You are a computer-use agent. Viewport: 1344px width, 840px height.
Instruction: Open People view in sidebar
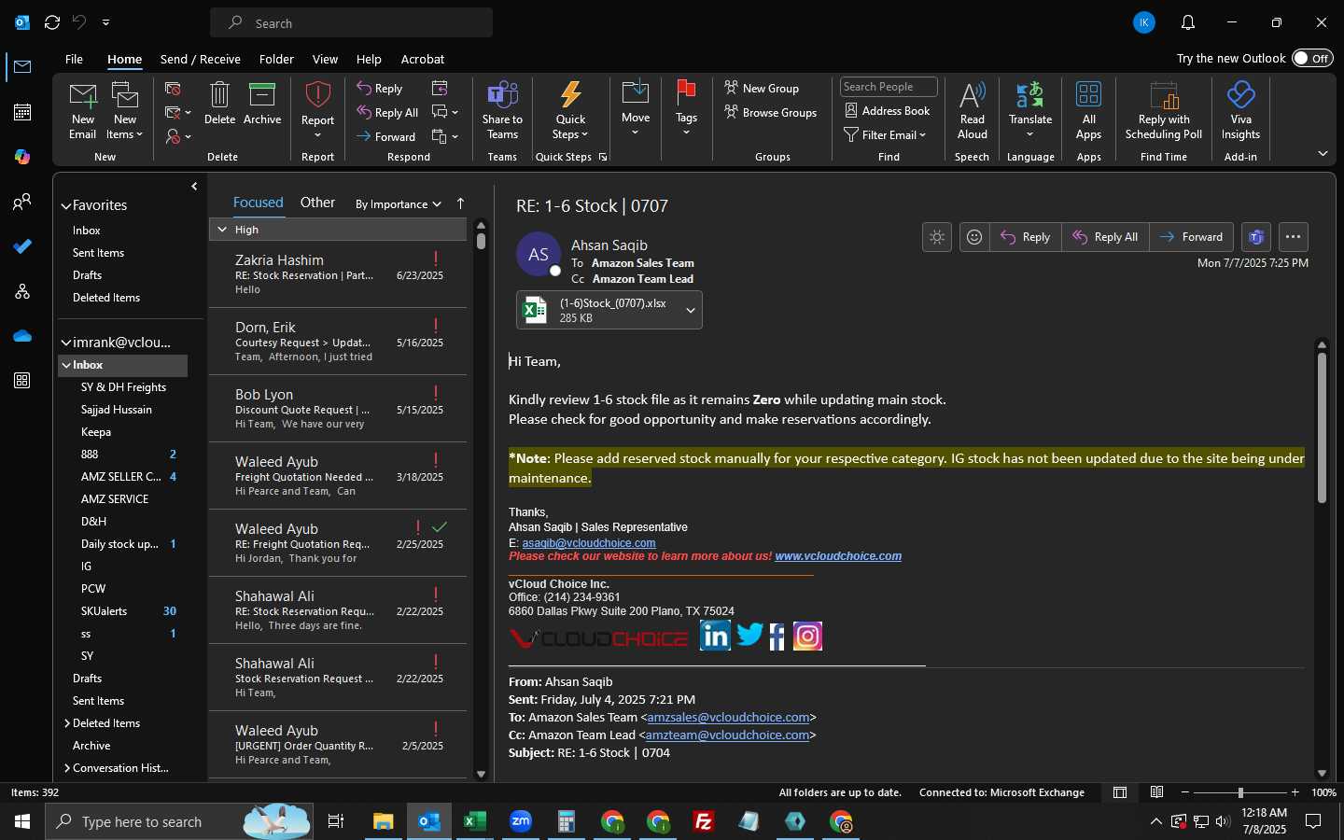coord(22,202)
